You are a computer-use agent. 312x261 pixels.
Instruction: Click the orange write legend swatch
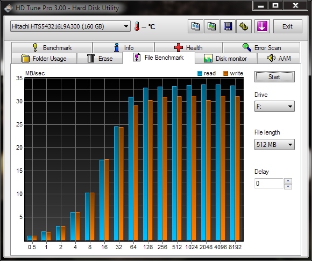225,74
